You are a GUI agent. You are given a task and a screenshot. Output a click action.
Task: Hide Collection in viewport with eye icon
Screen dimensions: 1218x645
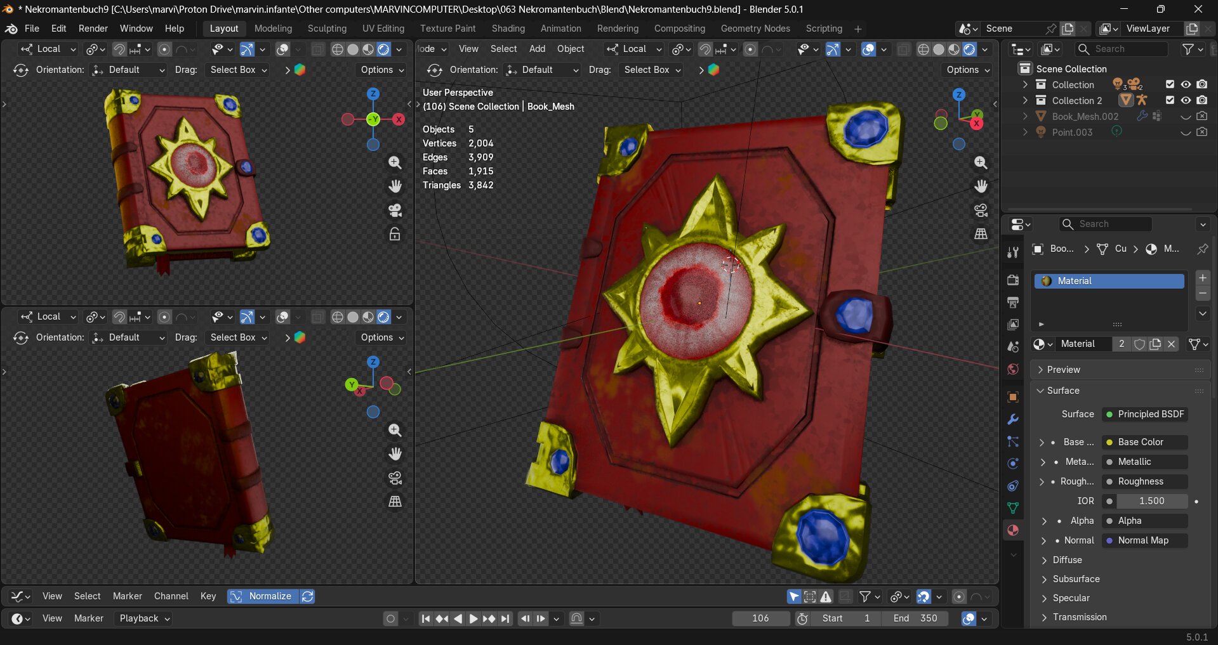1186,84
